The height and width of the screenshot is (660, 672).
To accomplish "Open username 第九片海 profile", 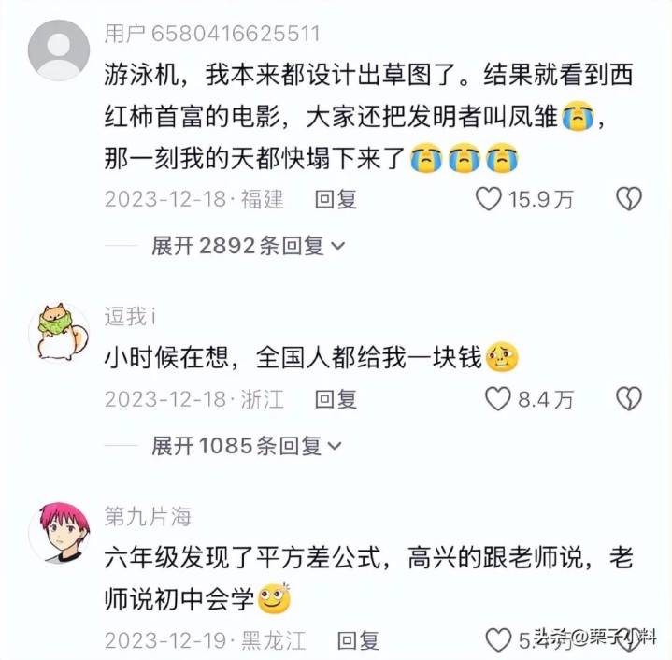I will [x=148, y=516].
